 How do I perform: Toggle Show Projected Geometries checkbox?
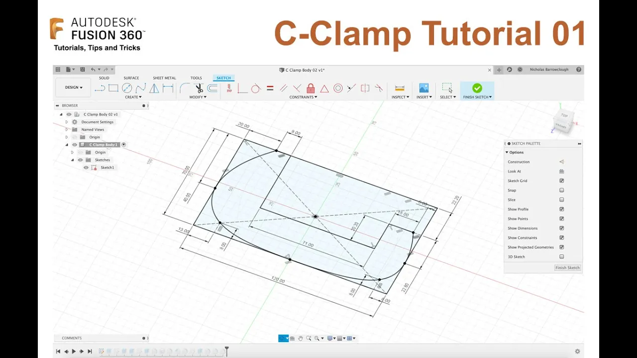click(x=561, y=247)
